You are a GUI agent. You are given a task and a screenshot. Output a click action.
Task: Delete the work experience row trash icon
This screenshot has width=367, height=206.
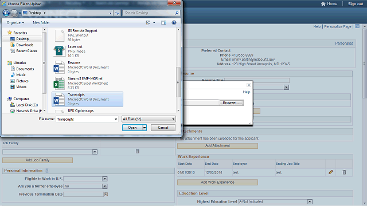pos(344,172)
